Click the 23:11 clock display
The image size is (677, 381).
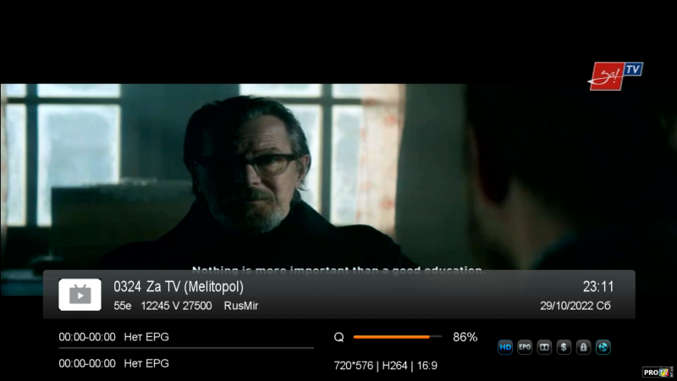598,286
